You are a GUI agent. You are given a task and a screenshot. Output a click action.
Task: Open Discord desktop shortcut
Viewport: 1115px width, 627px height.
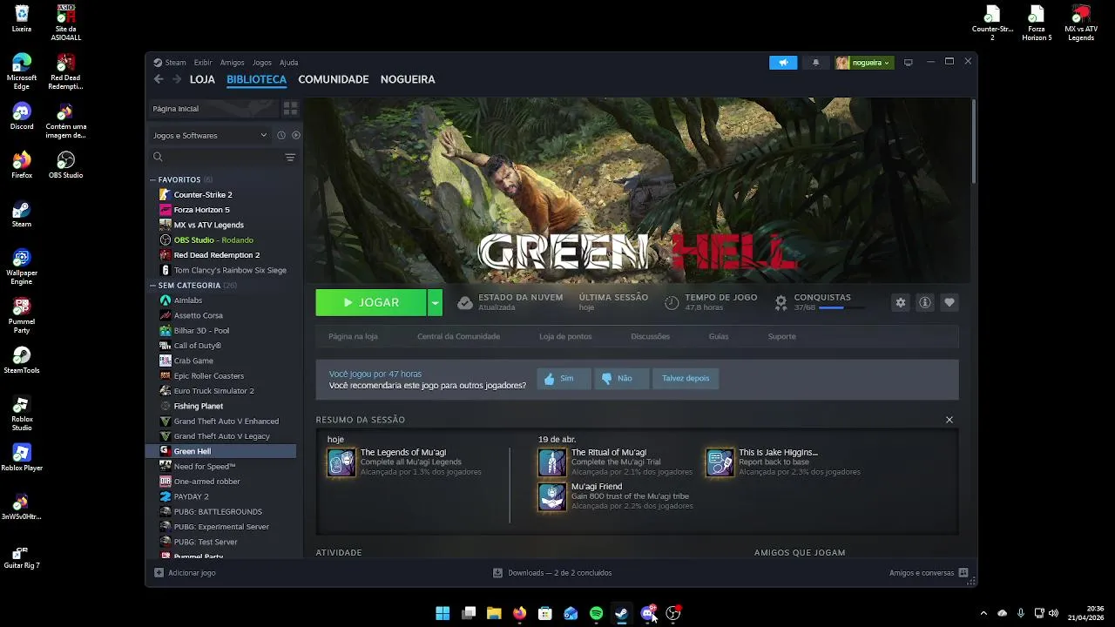22,116
